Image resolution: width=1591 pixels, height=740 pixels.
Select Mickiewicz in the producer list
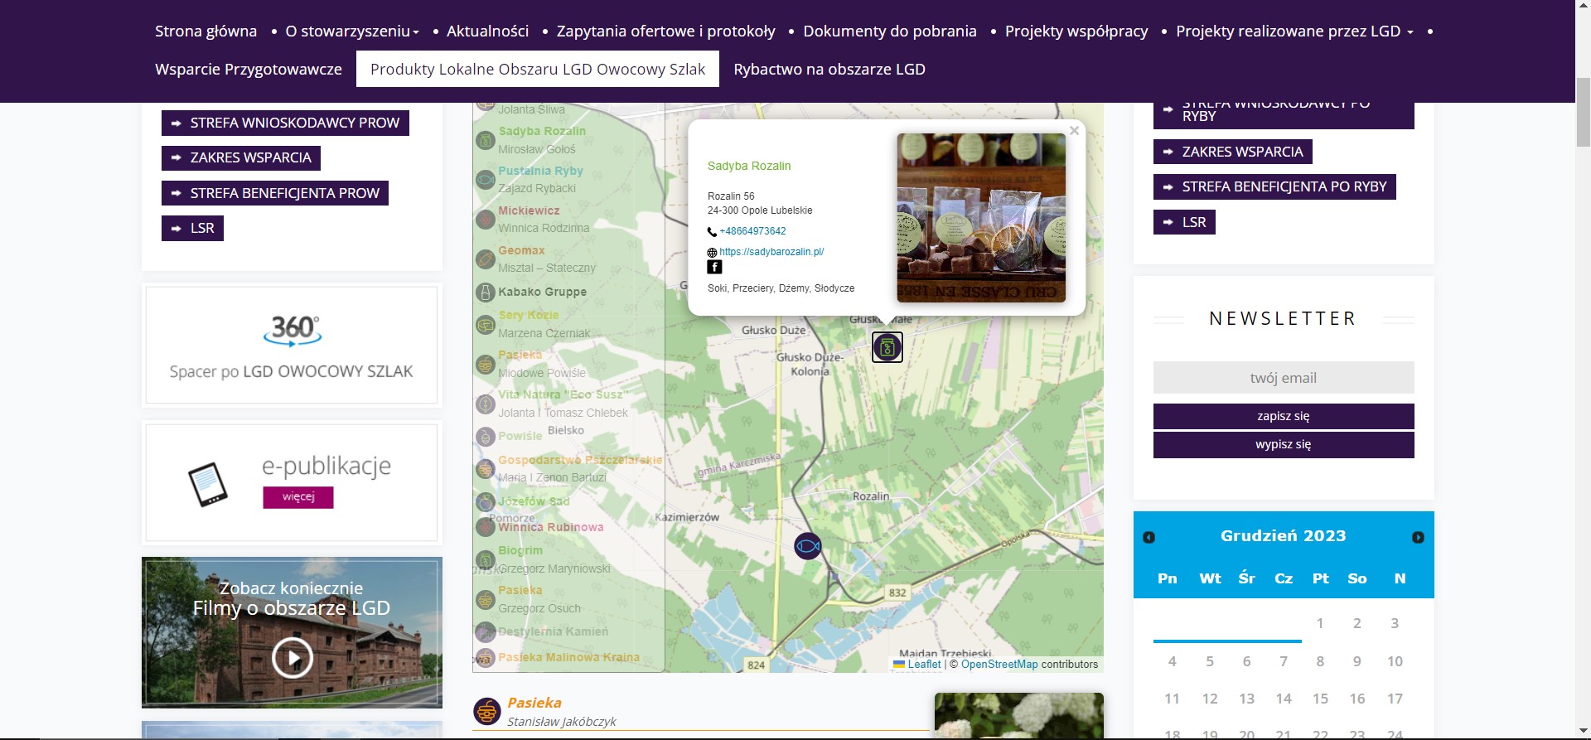[529, 210]
